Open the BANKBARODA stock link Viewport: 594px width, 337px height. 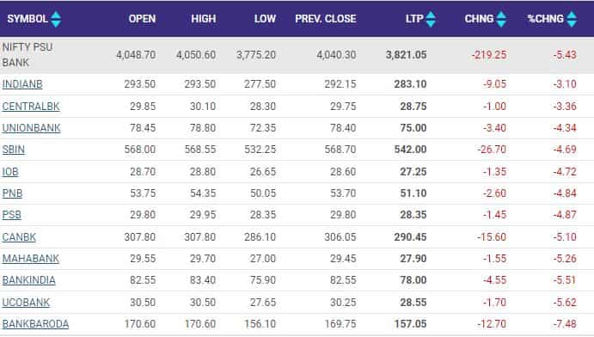35,324
